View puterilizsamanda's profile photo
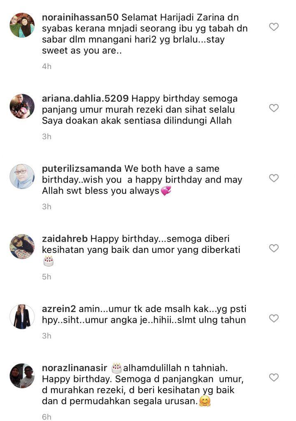 22,176
